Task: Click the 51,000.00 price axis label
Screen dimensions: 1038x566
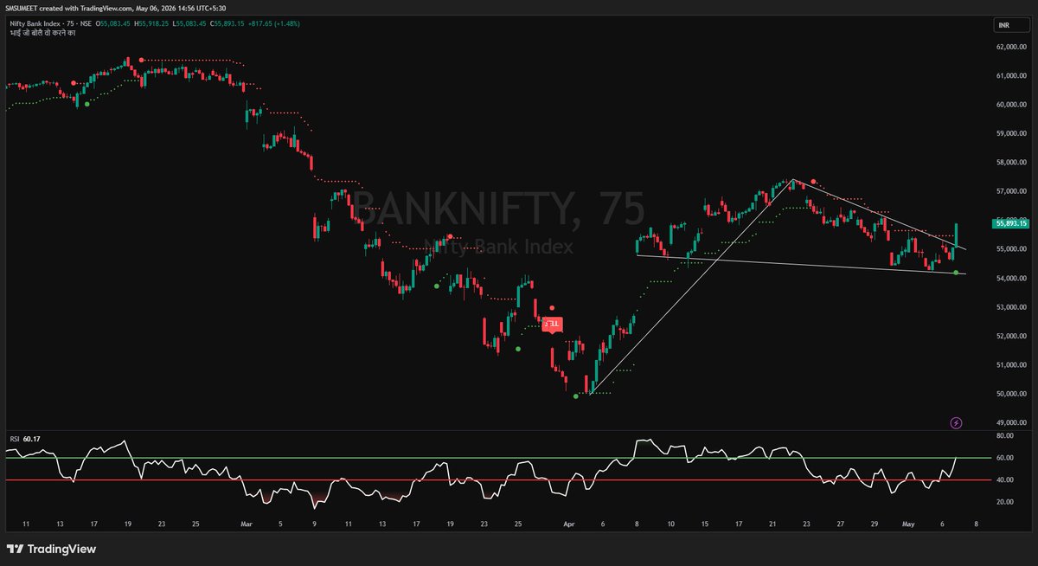Action: click(1011, 364)
